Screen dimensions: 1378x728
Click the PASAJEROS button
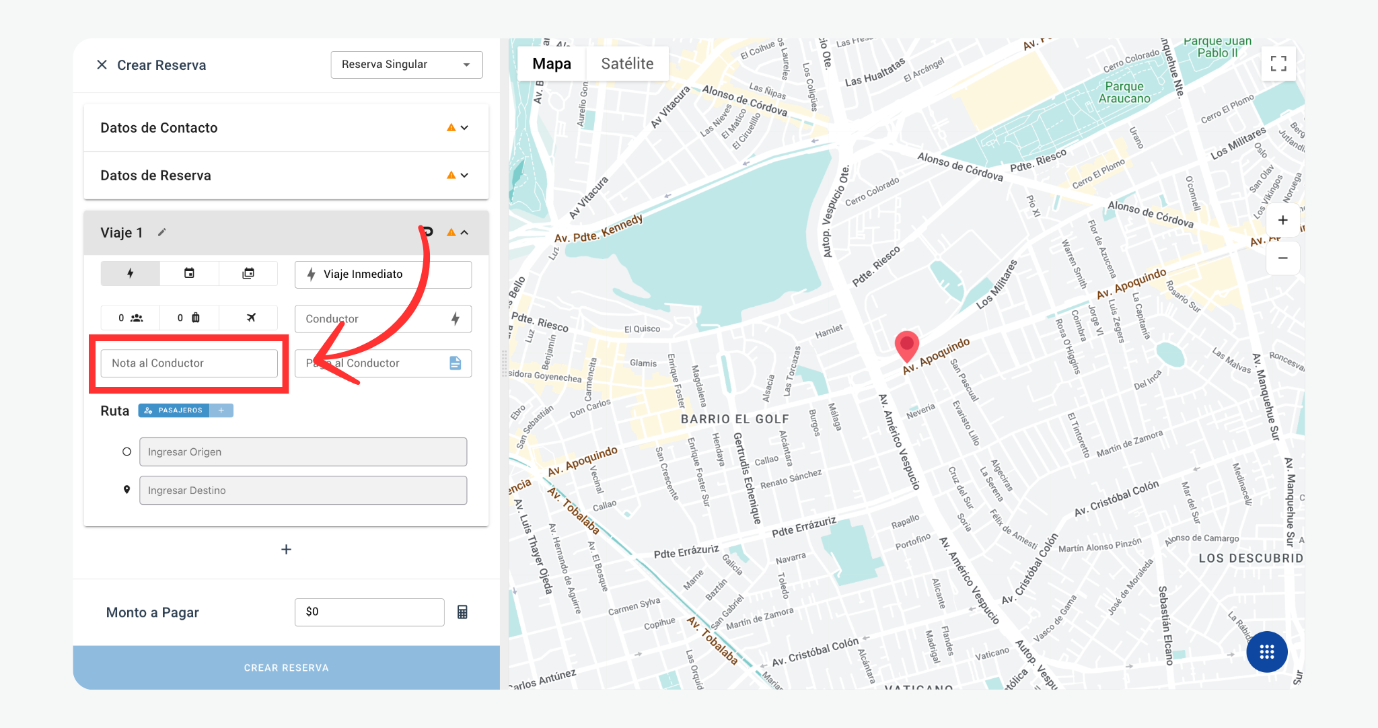point(174,410)
